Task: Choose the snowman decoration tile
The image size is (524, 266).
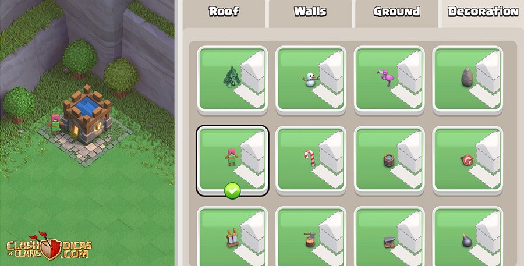Action: point(311,80)
